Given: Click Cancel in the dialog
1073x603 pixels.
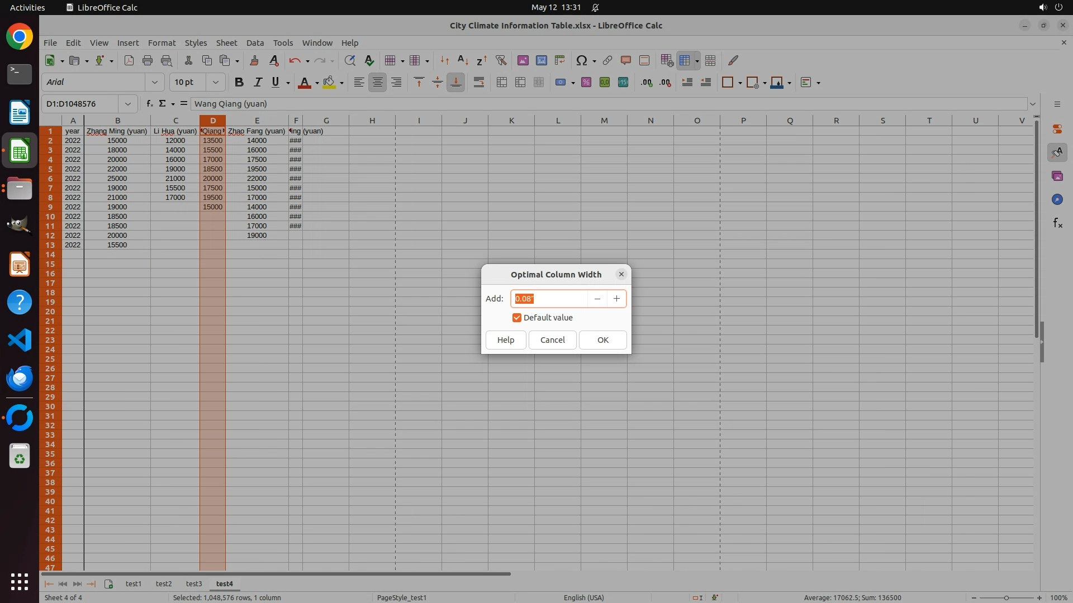Looking at the screenshot, I should [552, 340].
